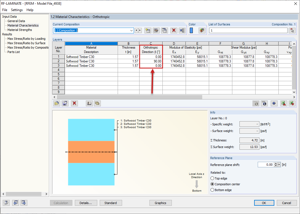The width and height of the screenshot is (300, 214).
Task: Select Top edge reference option
Action: pos(212,178)
